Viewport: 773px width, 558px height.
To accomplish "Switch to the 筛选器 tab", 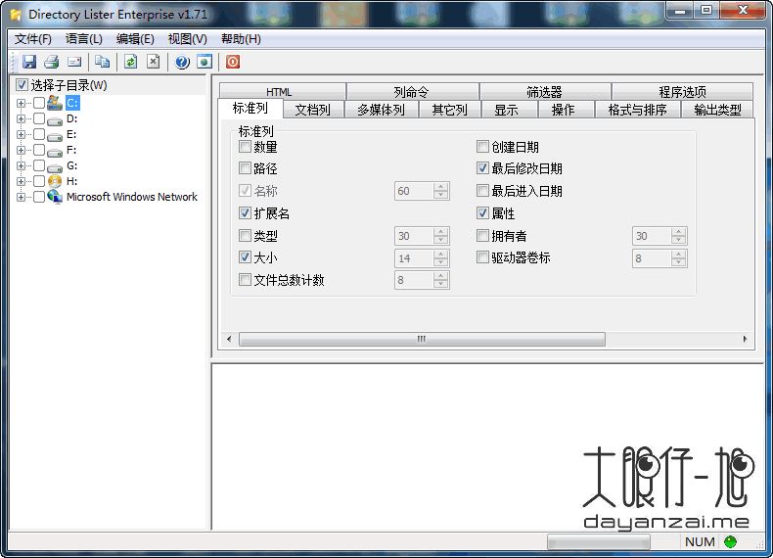I will [x=545, y=92].
